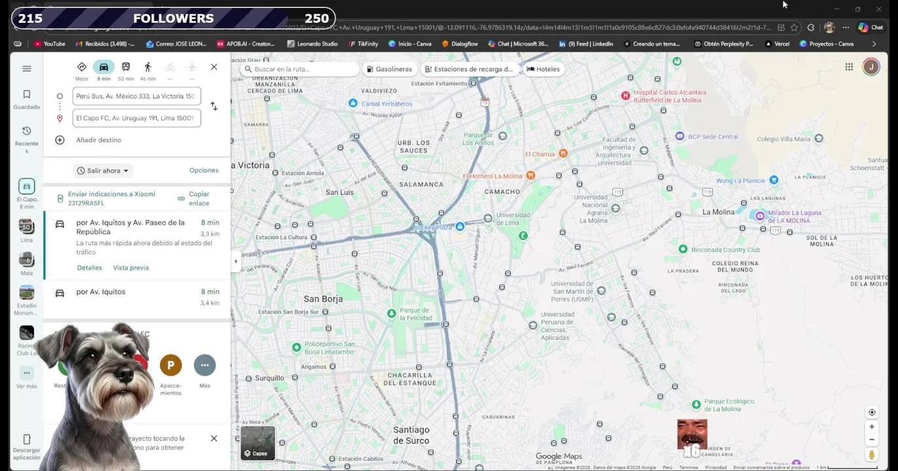The height and width of the screenshot is (471, 898).
Task: Select the cycling travel mode
Action: pyautogui.click(x=170, y=70)
